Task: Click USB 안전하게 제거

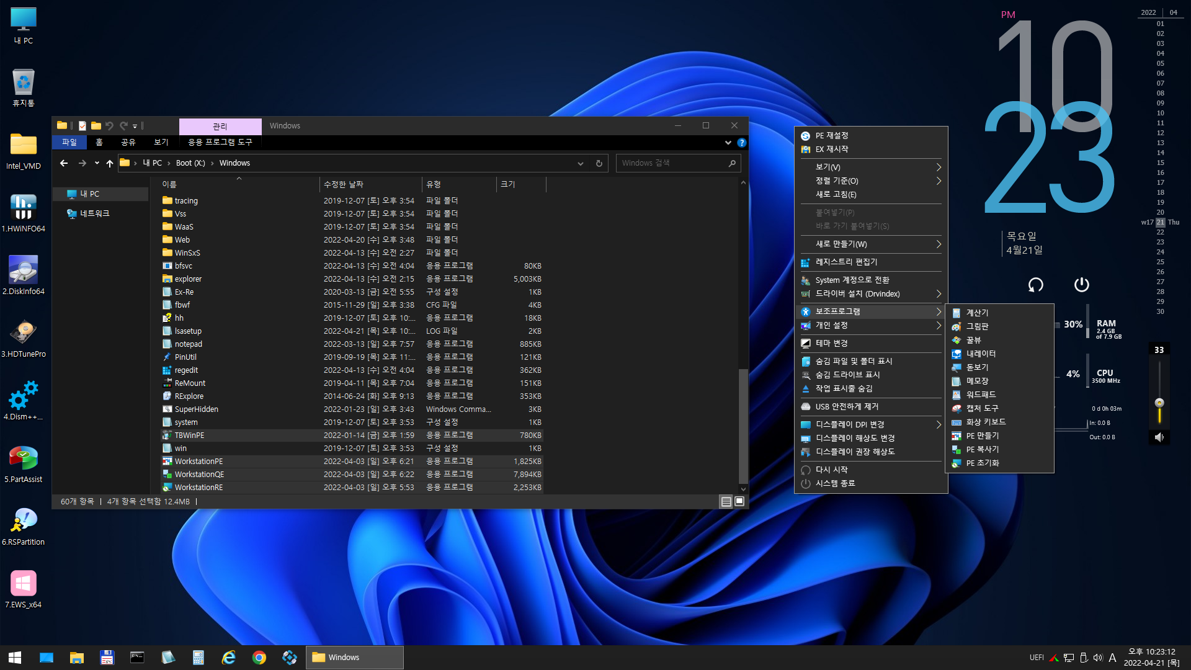Action: (x=871, y=406)
